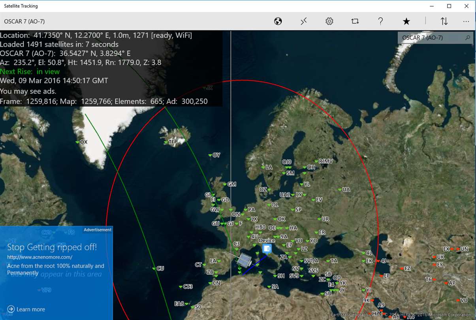Click the CT3 marker near Madeira

[185, 286]
